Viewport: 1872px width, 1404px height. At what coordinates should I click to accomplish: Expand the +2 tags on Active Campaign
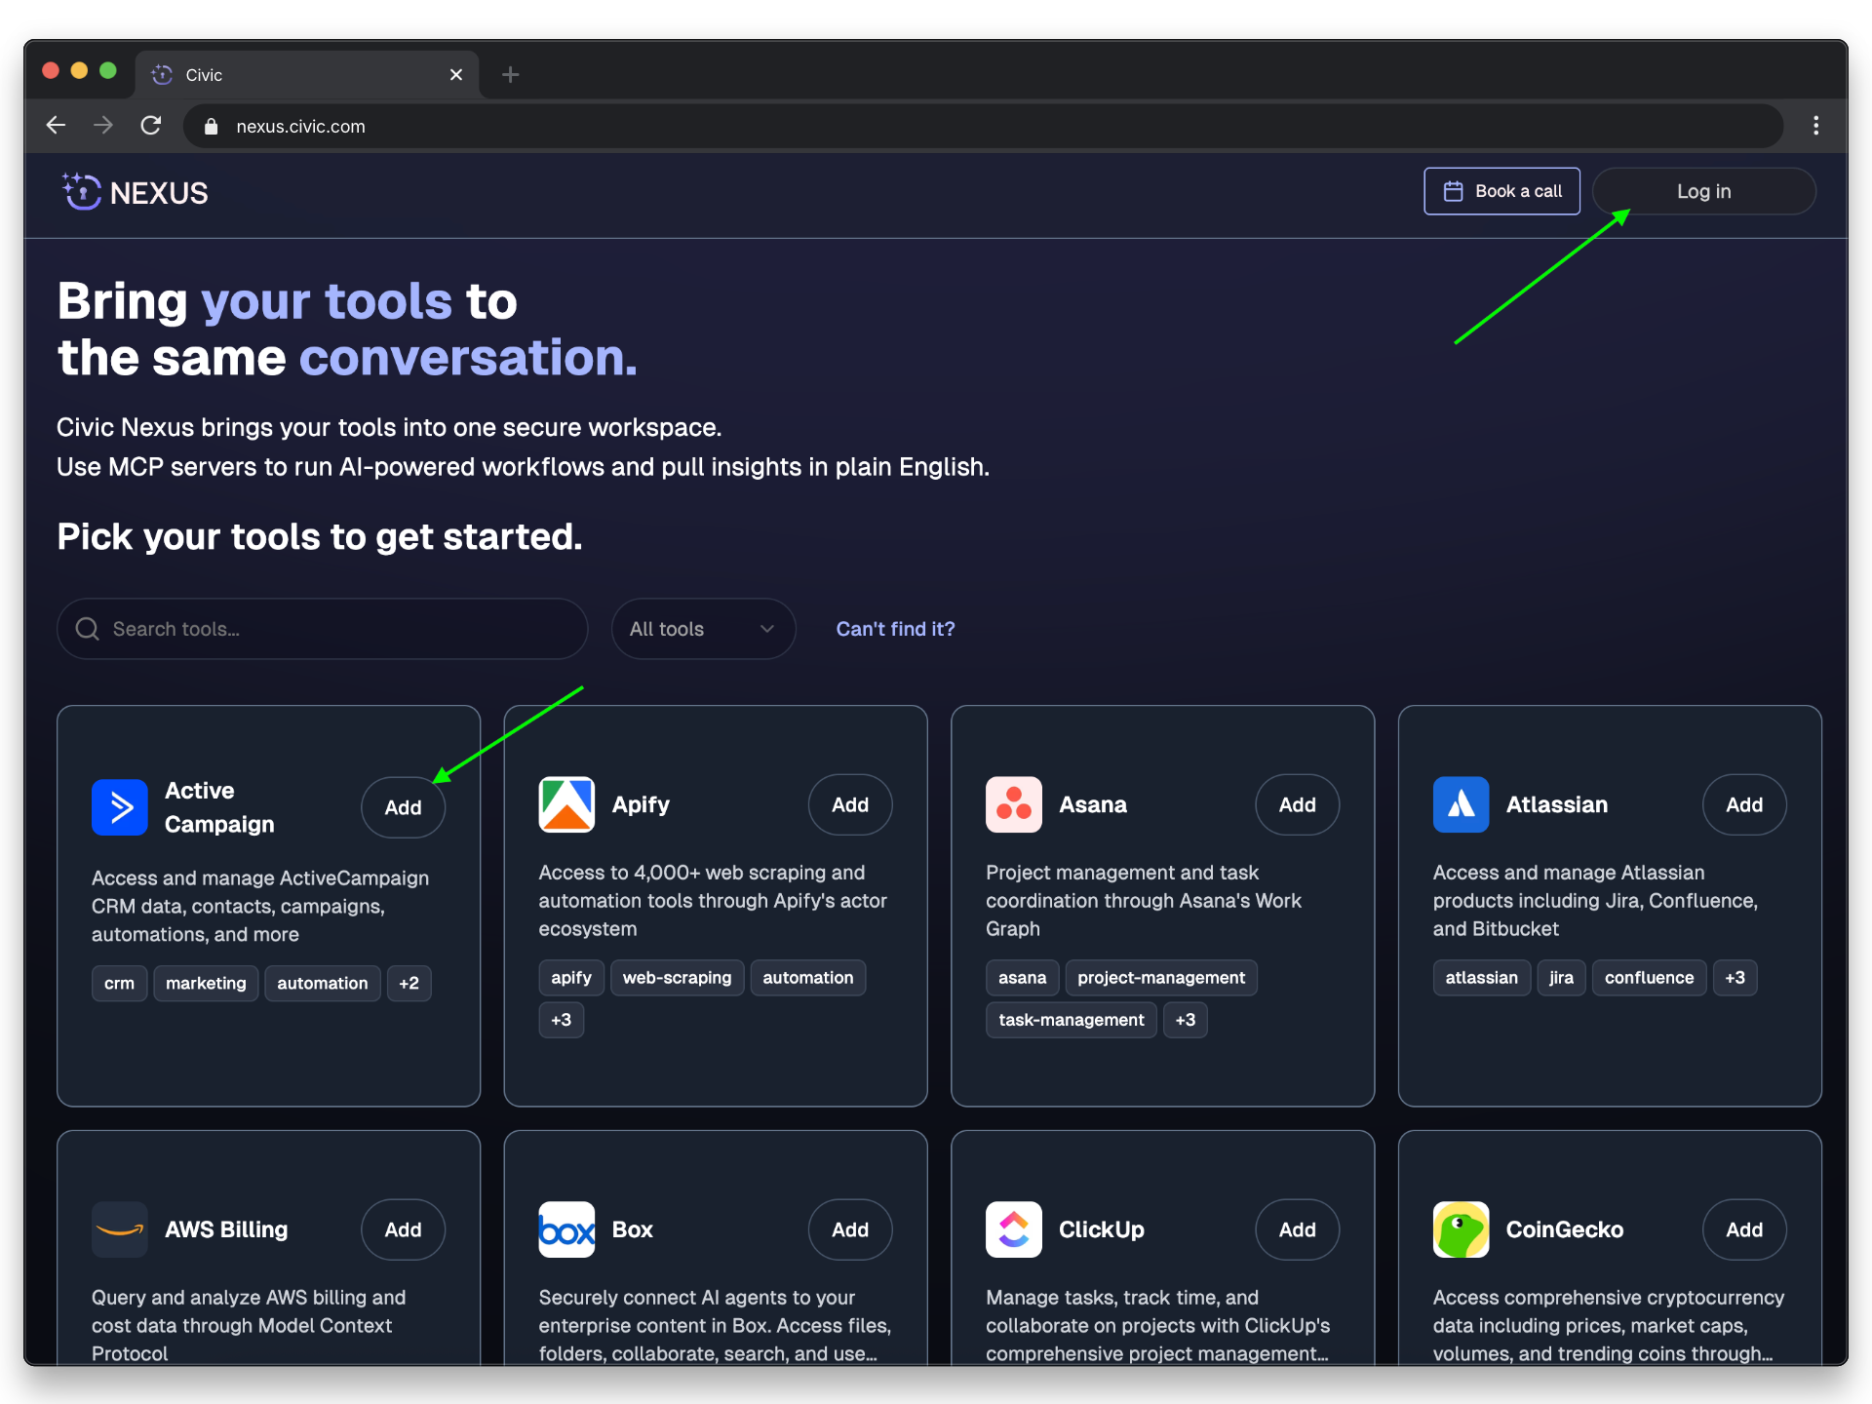(x=409, y=983)
